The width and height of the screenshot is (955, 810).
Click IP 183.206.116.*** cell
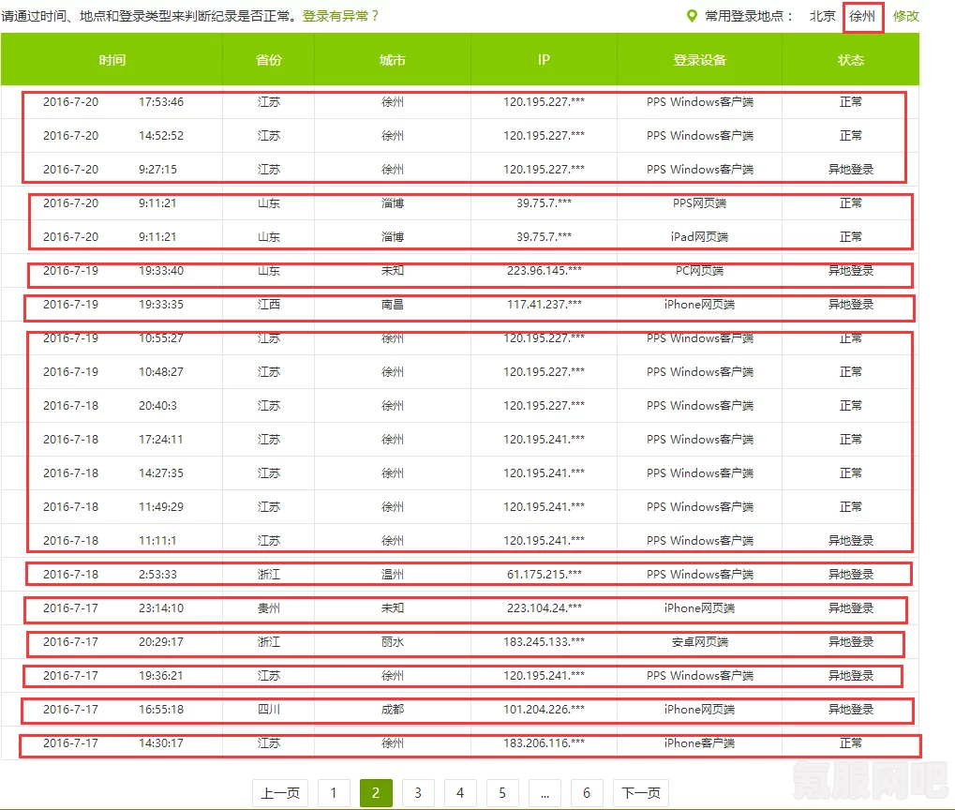coord(544,742)
